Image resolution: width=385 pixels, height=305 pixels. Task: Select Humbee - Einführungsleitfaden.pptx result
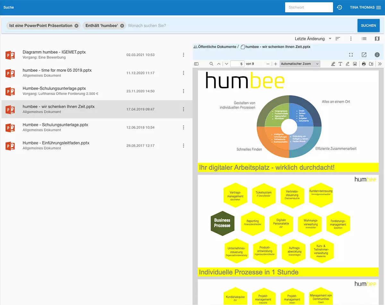click(x=97, y=146)
